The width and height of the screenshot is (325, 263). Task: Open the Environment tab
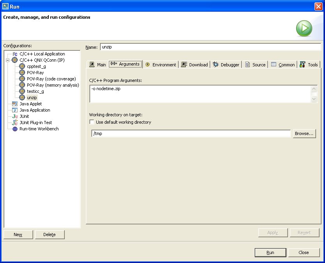pyautogui.click(x=160, y=65)
